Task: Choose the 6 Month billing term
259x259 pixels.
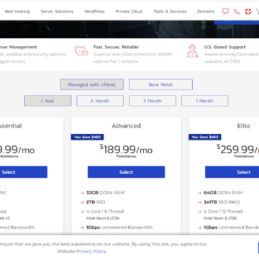Action: click(100, 101)
